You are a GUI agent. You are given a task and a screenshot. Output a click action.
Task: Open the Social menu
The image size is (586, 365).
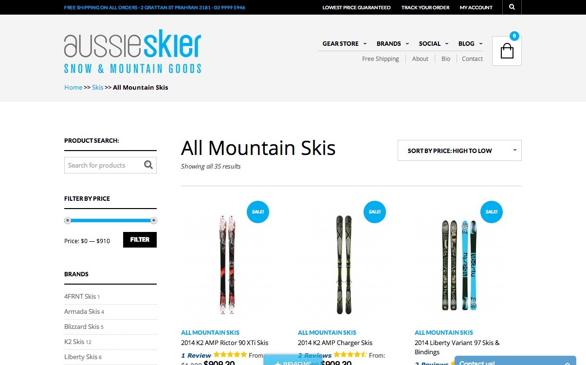pyautogui.click(x=434, y=43)
